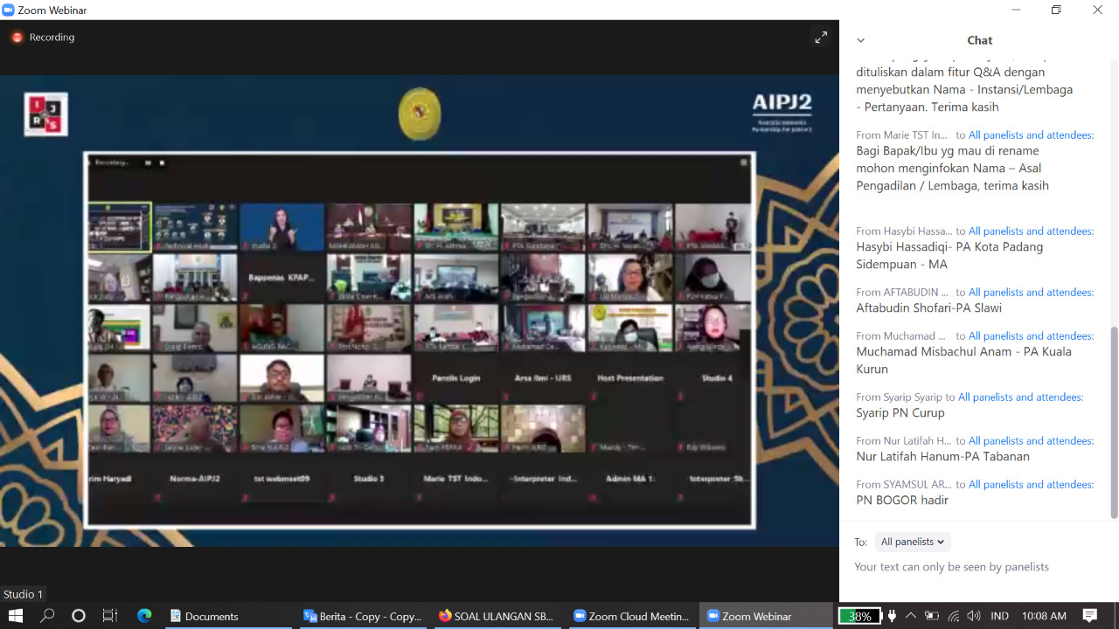
Task: Expand hidden icons in the system tray
Action: [x=910, y=616]
